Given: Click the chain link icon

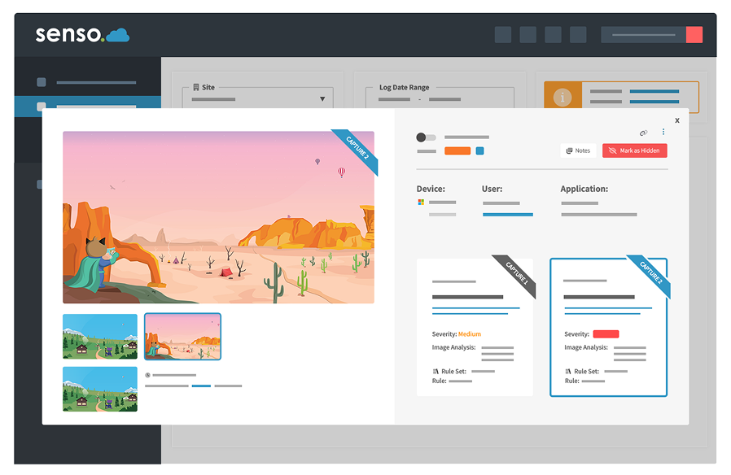Looking at the screenshot, I should [x=643, y=133].
